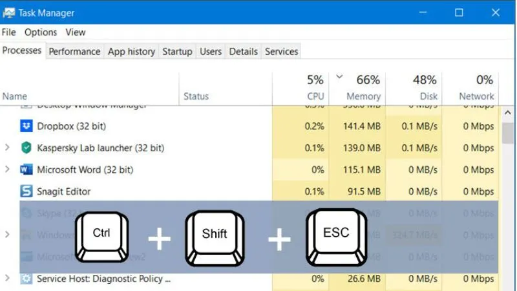517x291 pixels.
Task: Click the Kaspersky Lab launcher shield icon
Action: point(26,148)
